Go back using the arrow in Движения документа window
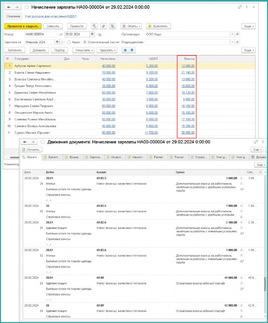 point(25,142)
